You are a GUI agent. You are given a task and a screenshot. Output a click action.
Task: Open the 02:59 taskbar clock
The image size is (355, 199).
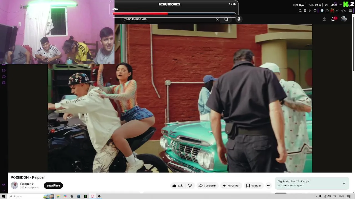342,196
